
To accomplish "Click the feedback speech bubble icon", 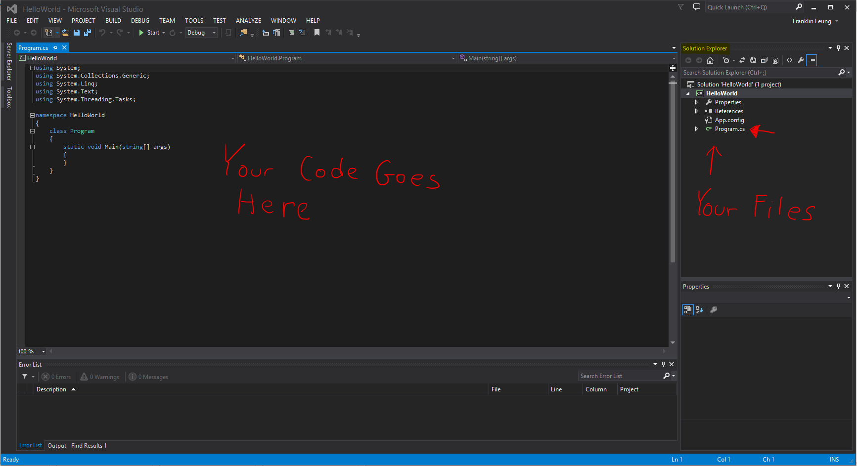I will [x=697, y=7].
